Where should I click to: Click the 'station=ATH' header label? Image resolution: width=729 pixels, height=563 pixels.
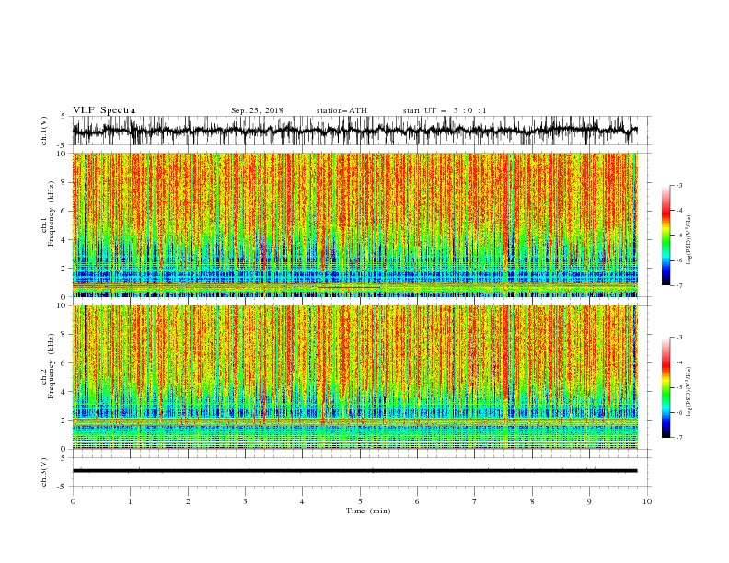tap(341, 110)
